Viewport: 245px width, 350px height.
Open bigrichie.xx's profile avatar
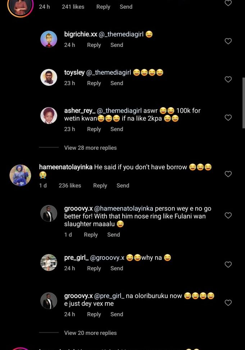[49, 39]
